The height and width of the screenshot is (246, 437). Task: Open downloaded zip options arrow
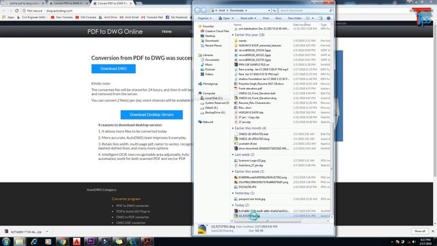[47, 232]
